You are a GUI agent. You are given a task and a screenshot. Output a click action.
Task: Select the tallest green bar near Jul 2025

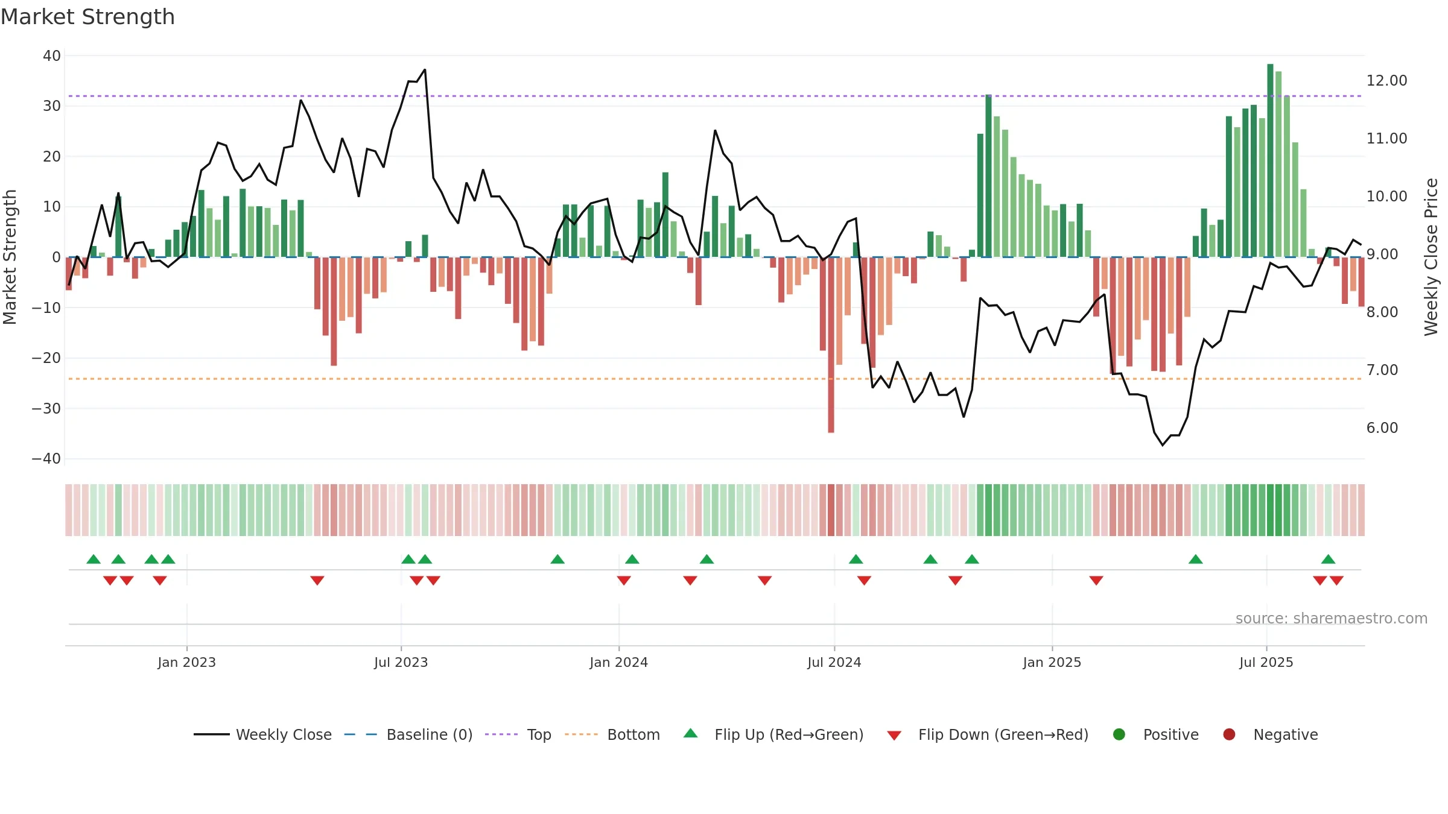(1270, 160)
